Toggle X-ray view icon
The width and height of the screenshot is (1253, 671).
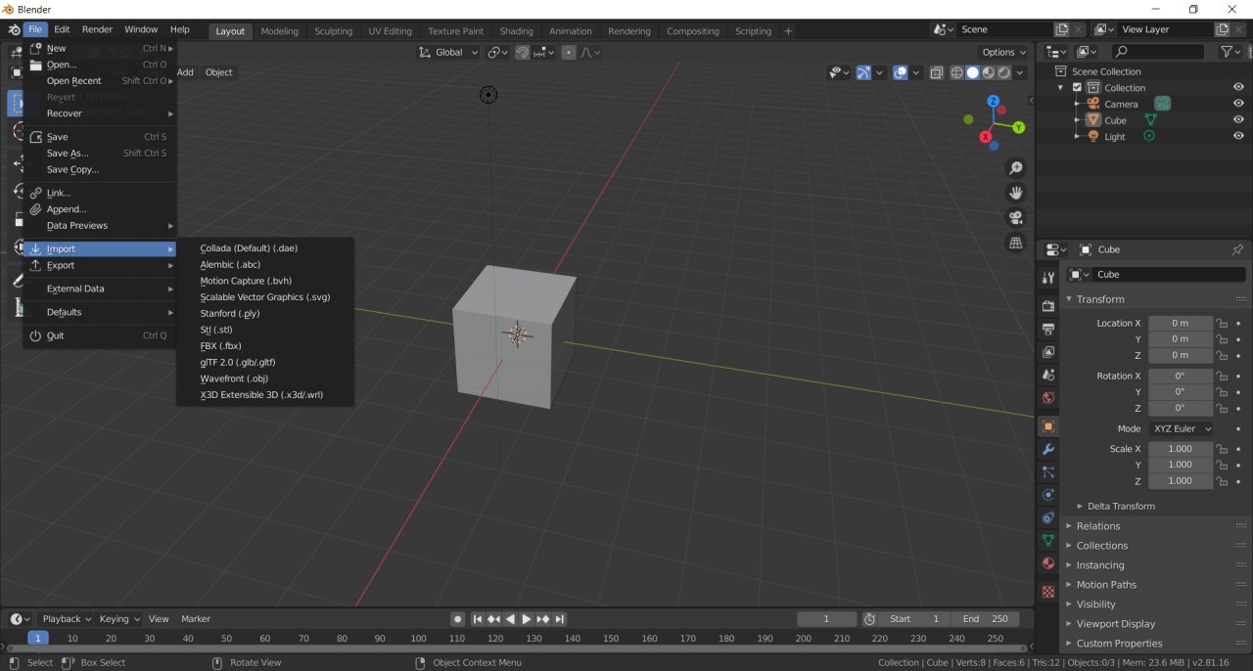coord(937,72)
